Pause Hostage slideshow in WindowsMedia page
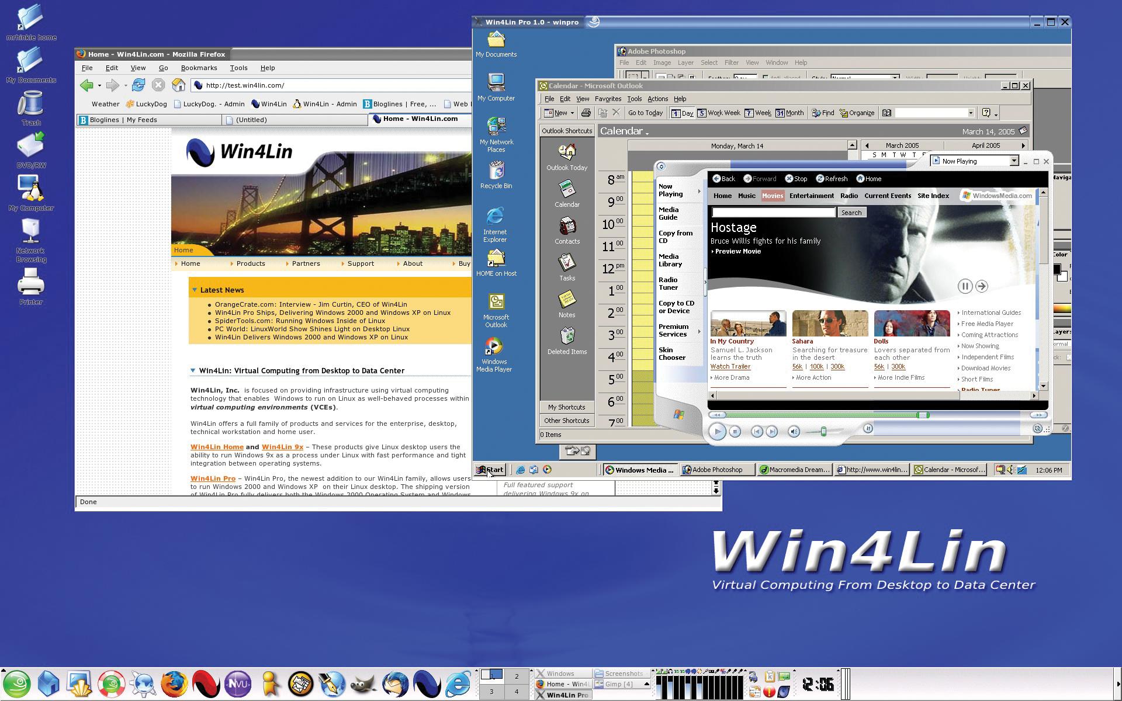Viewport: 1122px width, 701px height. (965, 286)
